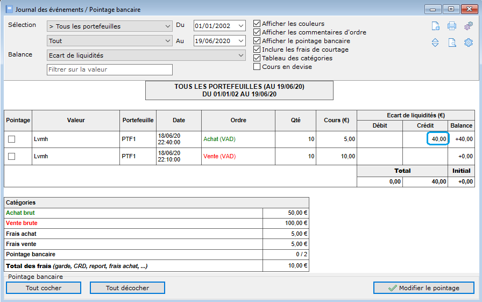
Task: Open the print preview page-with-magnifier icon
Action: [x=452, y=43]
